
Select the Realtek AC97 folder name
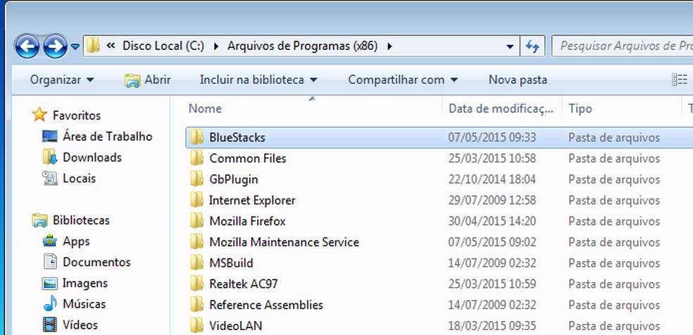[244, 284]
